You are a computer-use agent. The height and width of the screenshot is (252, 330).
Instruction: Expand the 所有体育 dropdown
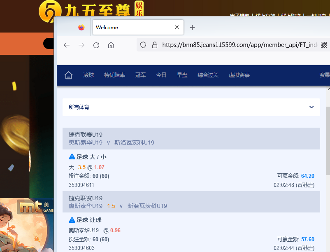[311, 107]
